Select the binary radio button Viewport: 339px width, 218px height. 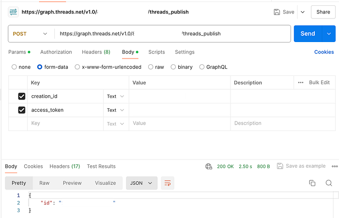(173, 67)
